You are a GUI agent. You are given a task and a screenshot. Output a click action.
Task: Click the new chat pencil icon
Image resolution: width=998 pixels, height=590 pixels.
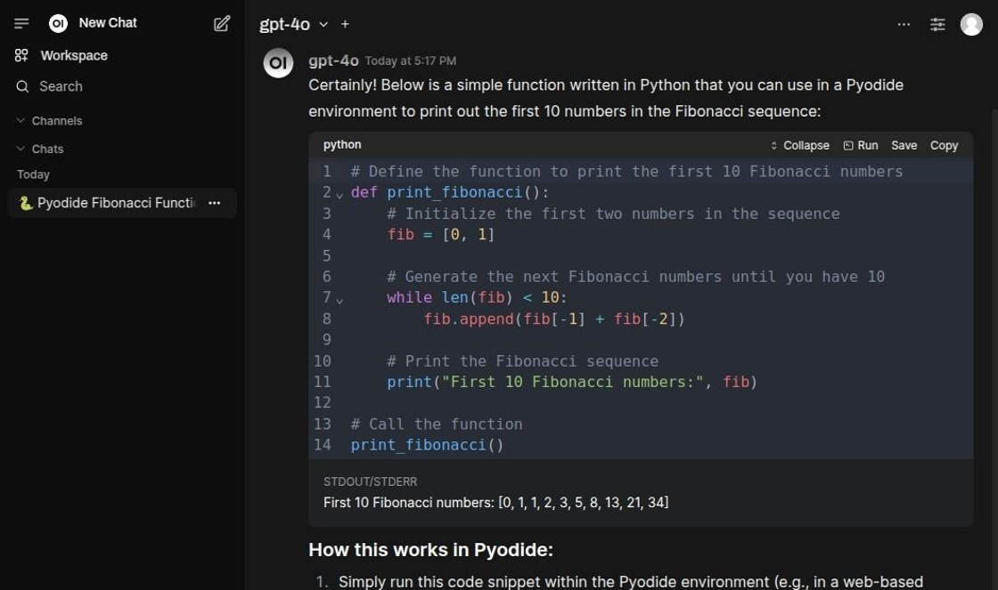[x=222, y=24]
